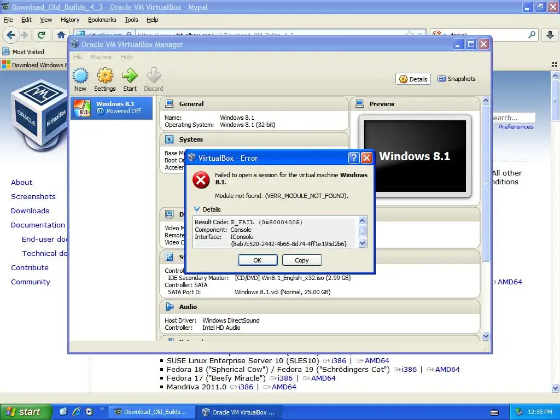This screenshot has height=420, width=560.
Task: Click the New virtual machine icon
Action: (80, 75)
